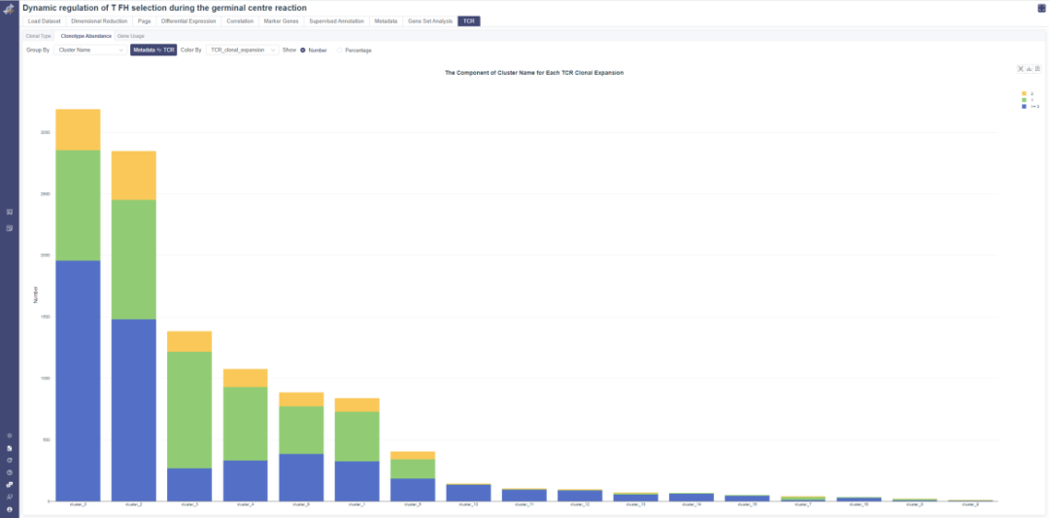Open the Dimensional Reduction tab
The height and width of the screenshot is (518, 1049).
(x=99, y=21)
